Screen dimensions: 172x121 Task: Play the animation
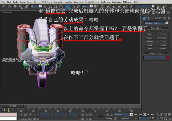click(144, 114)
